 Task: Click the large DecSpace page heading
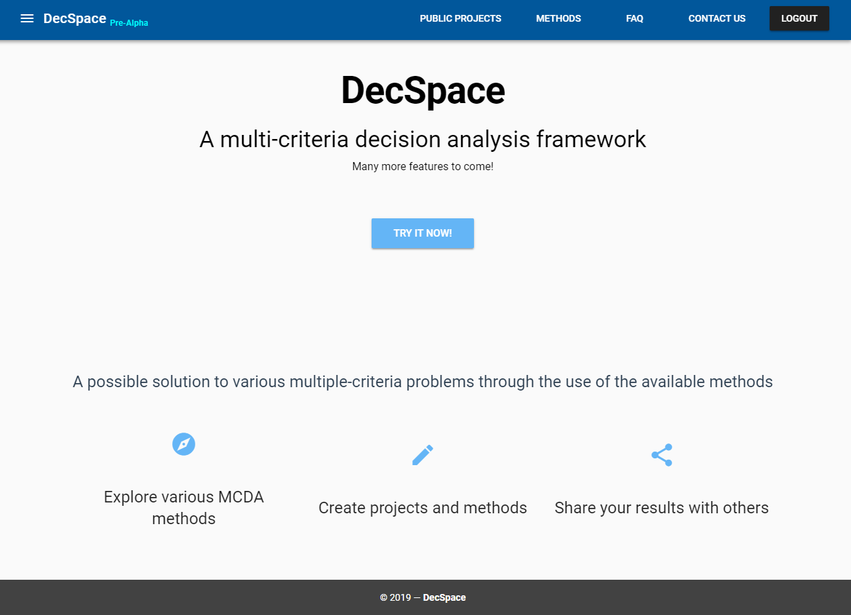[x=422, y=90]
